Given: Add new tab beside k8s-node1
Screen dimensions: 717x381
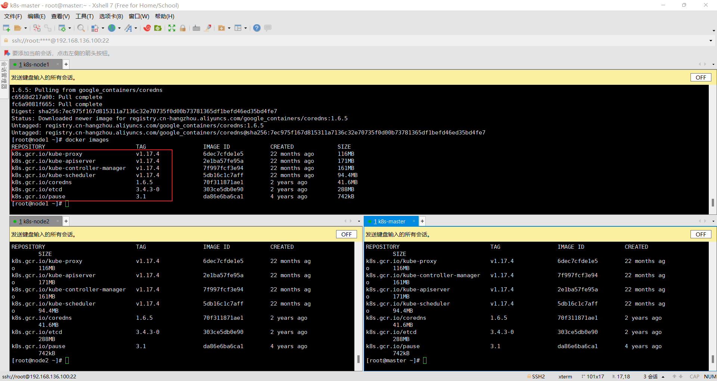Looking at the screenshot, I should click(x=66, y=64).
